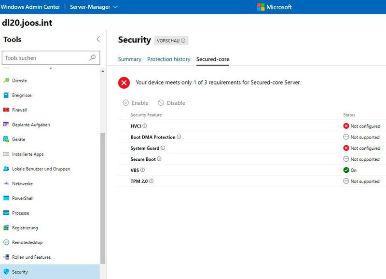Click the Enable button
The image size is (386, 279).
(x=136, y=103)
